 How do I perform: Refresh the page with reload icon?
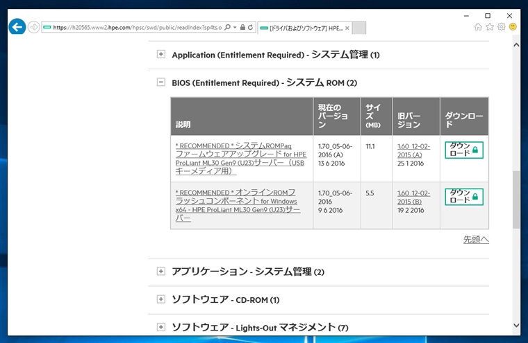[x=250, y=27]
